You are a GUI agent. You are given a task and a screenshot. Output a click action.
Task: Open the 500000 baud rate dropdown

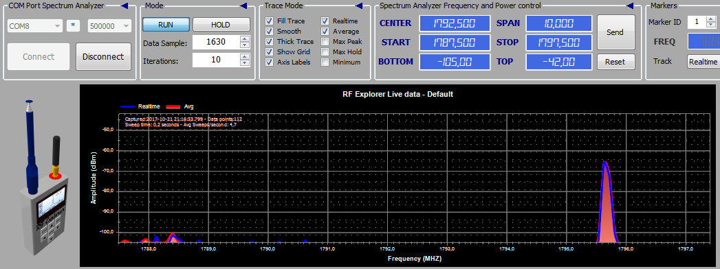click(x=109, y=26)
